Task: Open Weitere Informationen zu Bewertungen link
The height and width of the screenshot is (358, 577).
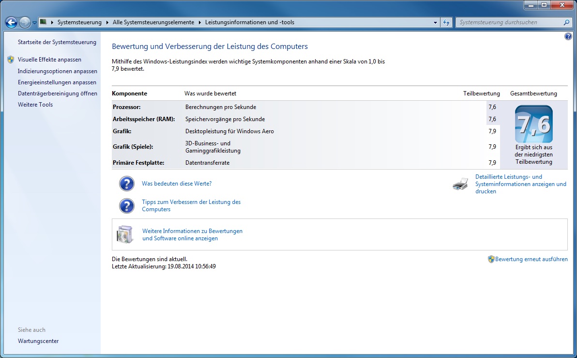Action: point(193,234)
